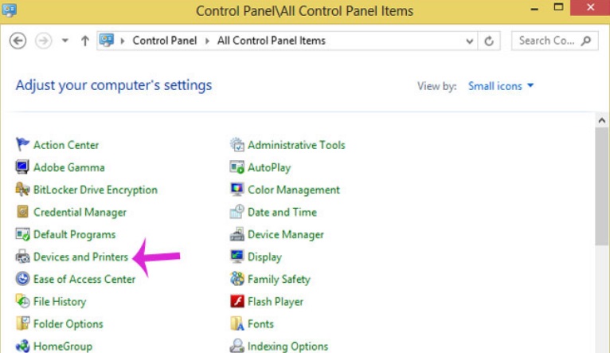610x353 pixels.
Task: Open the Ease of Access Center link
Action: pos(84,279)
